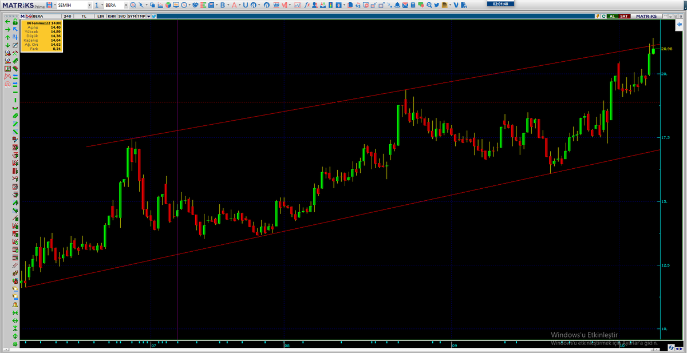Click the 17.5 price axis label
The image size is (687, 353).
pos(666,138)
